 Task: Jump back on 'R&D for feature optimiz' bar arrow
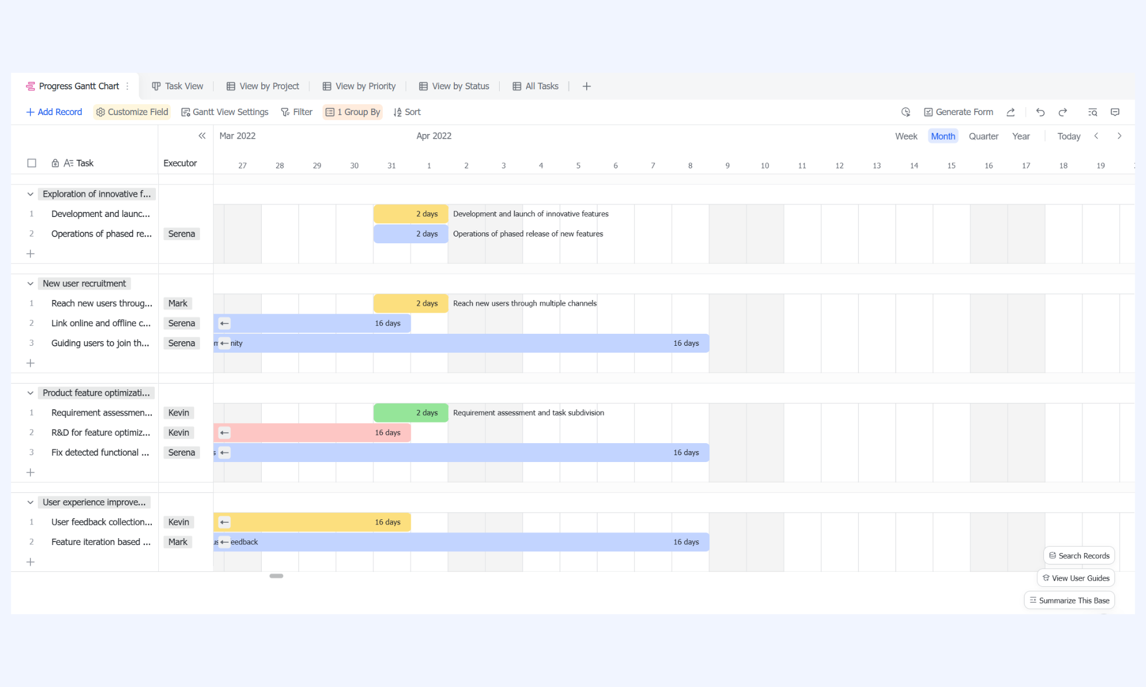tap(225, 433)
